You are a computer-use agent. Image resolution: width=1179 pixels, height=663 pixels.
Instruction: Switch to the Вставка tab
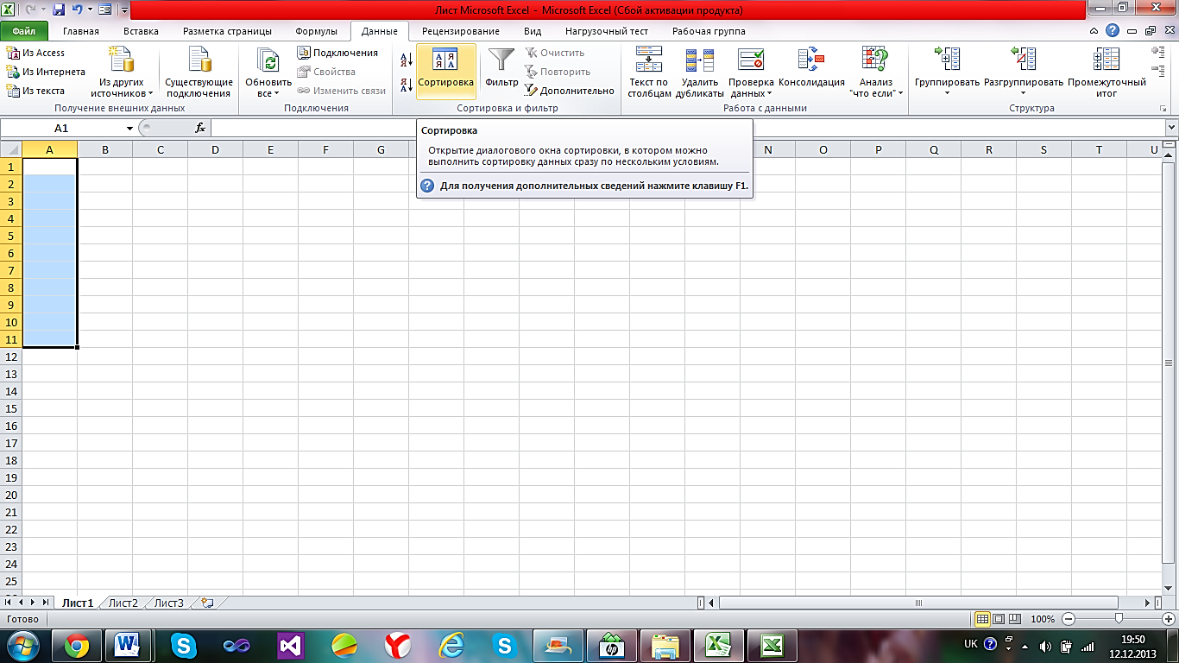click(141, 31)
